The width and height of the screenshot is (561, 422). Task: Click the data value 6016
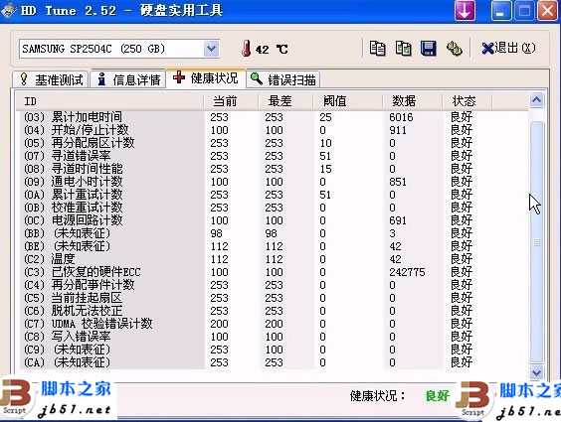[401, 117]
